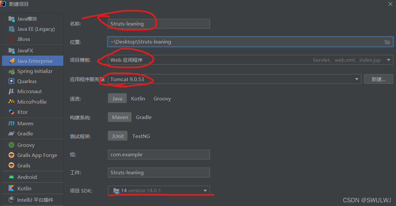Click Servlet、web.xml、index.jsp hint text

coord(347,60)
